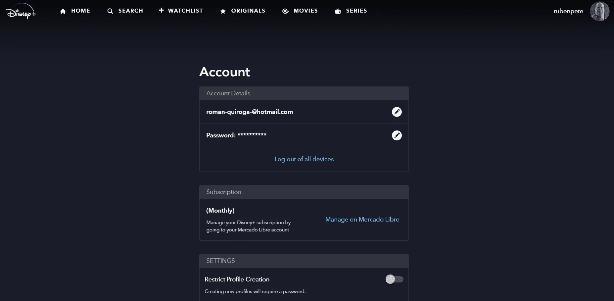Click the Disney+ logo
This screenshot has height=301, width=614.
click(x=21, y=11)
